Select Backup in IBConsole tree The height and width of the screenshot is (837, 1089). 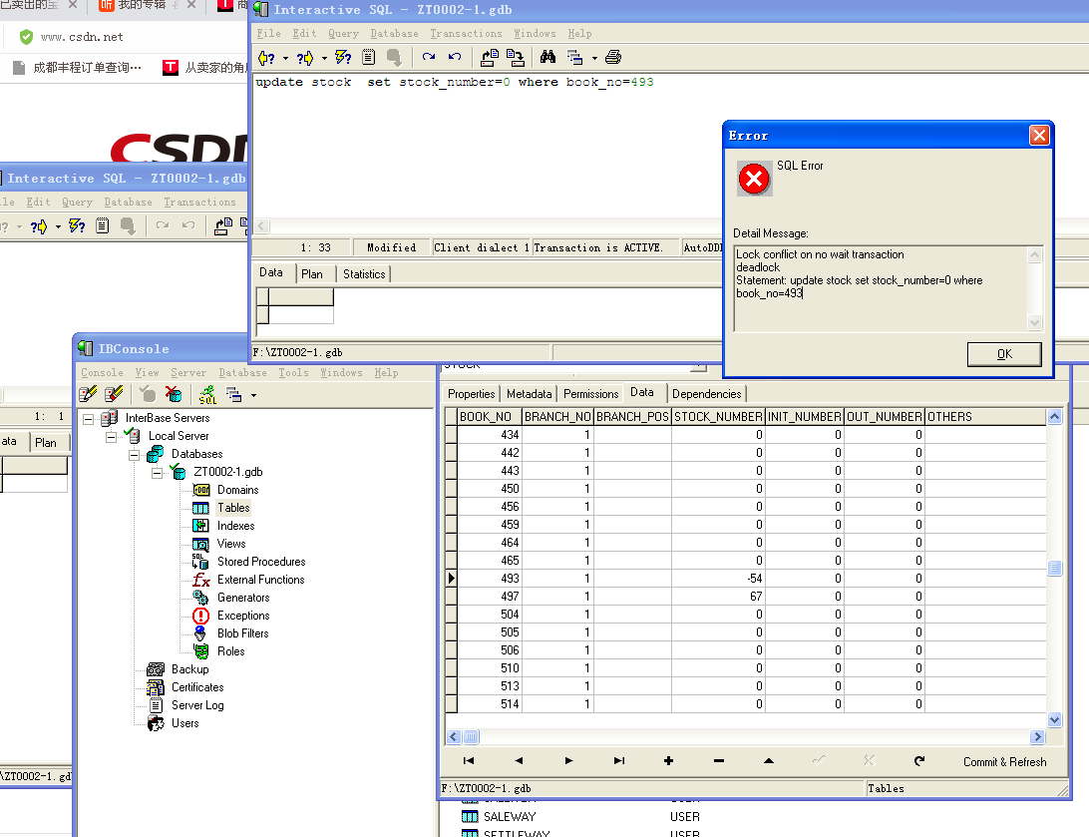(189, 669)
